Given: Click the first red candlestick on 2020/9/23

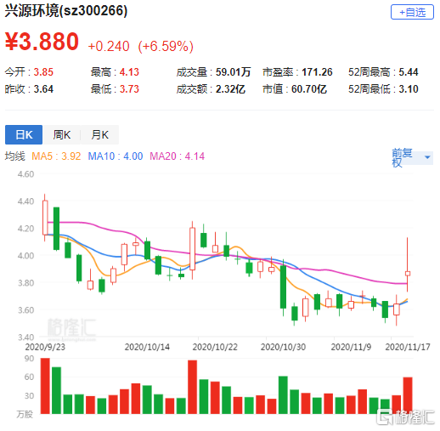Looking at the screenshot, I should coord(45,218).
